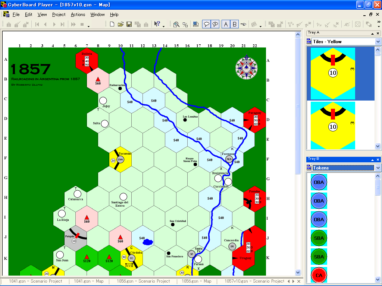The image size is (382, 286).
Task: Select the red CA token in Tray B
Action: [x=319, y=276]
